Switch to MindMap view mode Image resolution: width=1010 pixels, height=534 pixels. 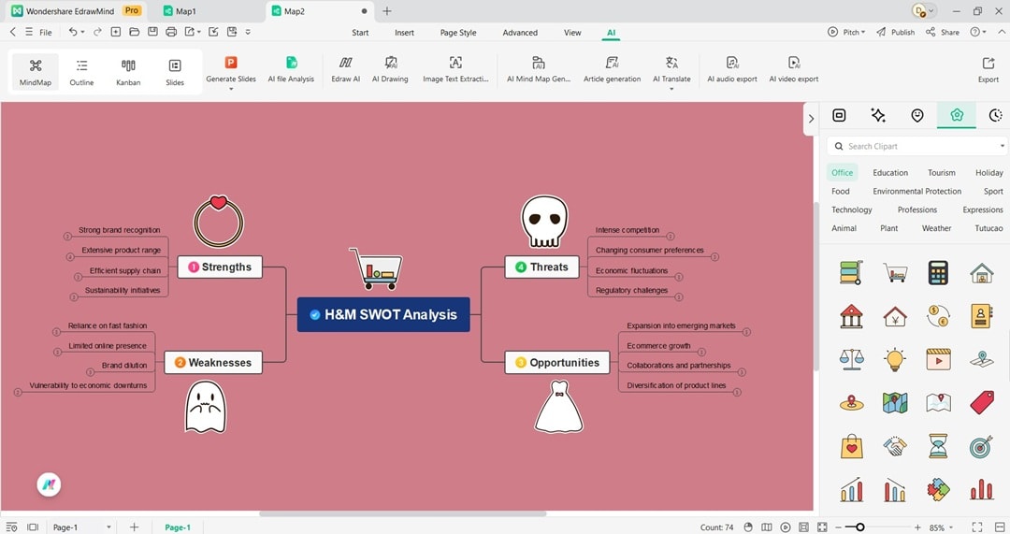pyautogui.click(x=36, y=72)
